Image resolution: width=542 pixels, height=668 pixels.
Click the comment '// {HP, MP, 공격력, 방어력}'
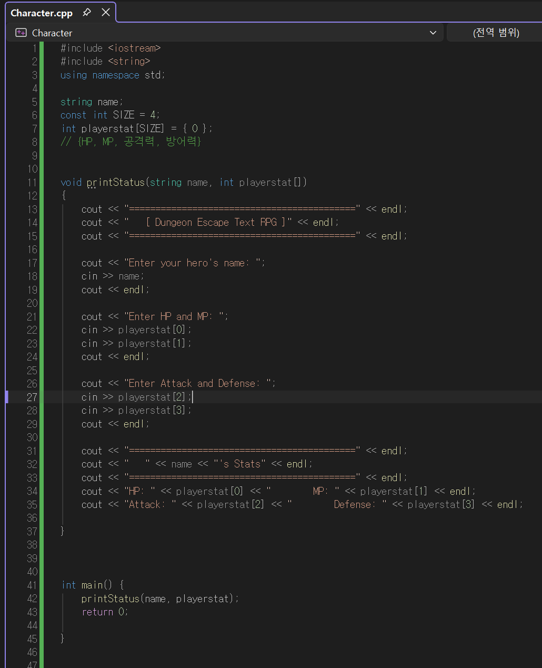tap(131, 142)
